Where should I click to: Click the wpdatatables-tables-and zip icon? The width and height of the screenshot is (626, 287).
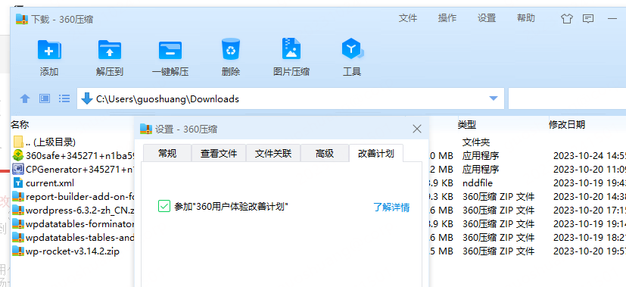18,238
